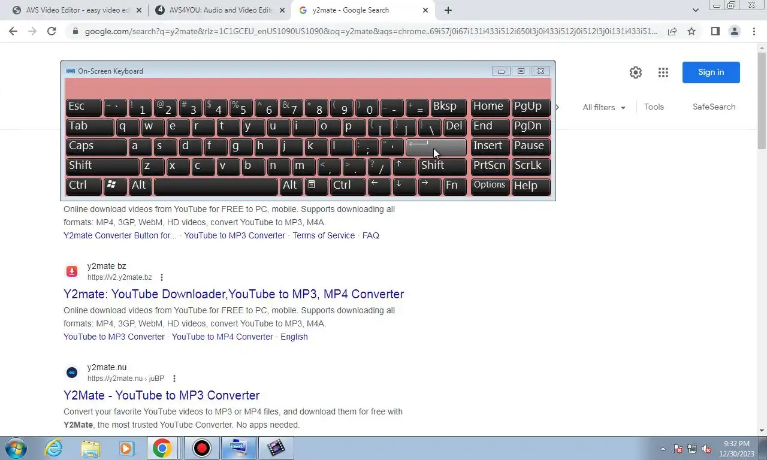Toggle the Fn key on keyboard

coord(455,186)
